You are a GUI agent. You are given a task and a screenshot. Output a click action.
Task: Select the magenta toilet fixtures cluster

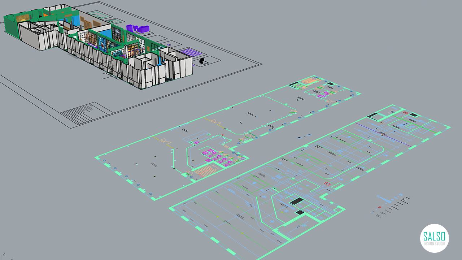(x=214, y=157)
